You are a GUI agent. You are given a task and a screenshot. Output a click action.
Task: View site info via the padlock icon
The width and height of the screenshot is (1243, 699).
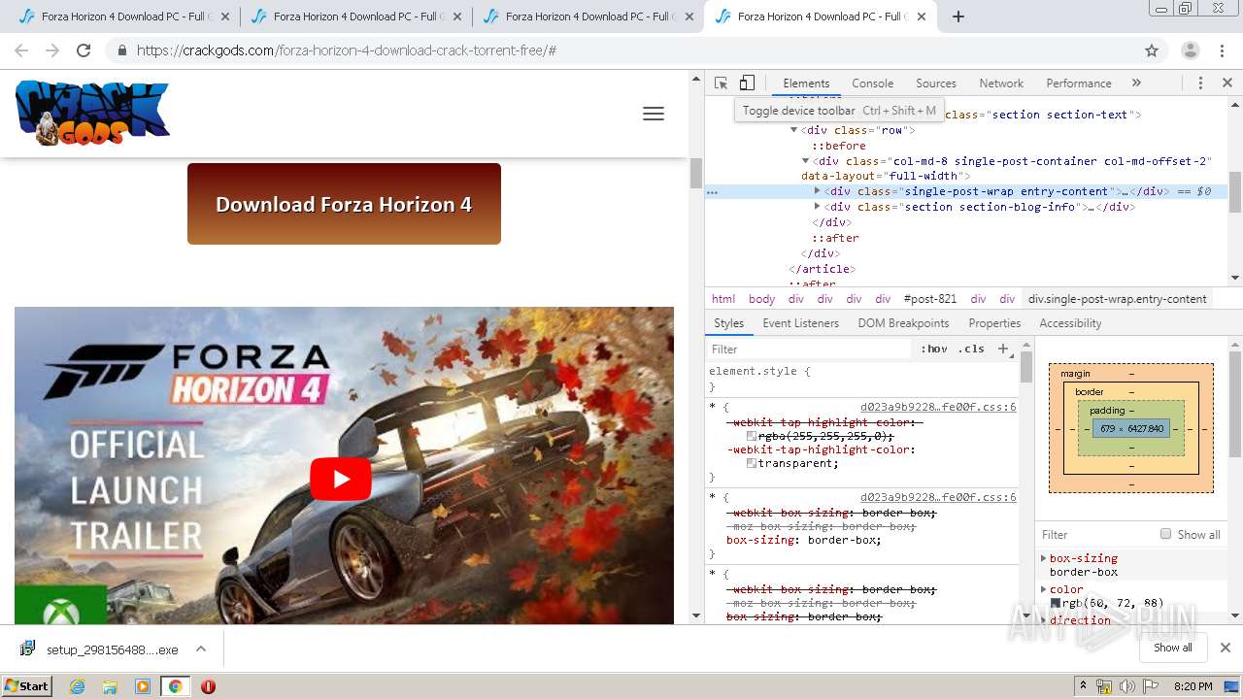[x=121, y=50]
